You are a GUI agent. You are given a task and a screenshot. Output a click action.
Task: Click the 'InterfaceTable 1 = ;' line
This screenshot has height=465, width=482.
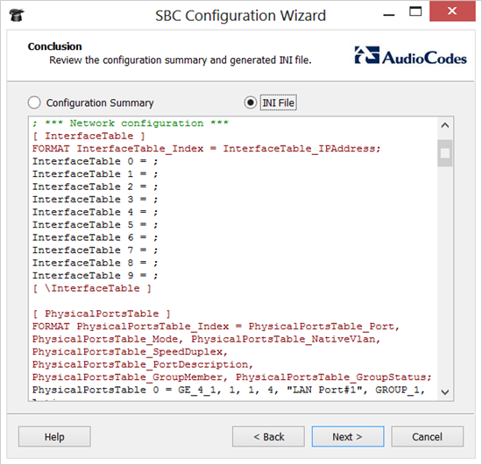click(96, 174)
